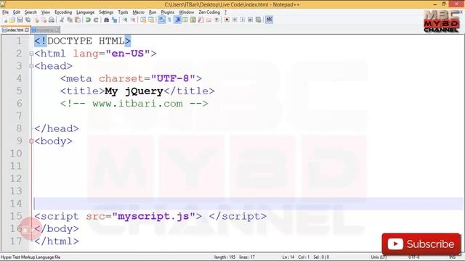The width and height of the screenshot is (465, 261).
Task: Toggle the Indent Guide toolbar button
Action: (177, 20)
